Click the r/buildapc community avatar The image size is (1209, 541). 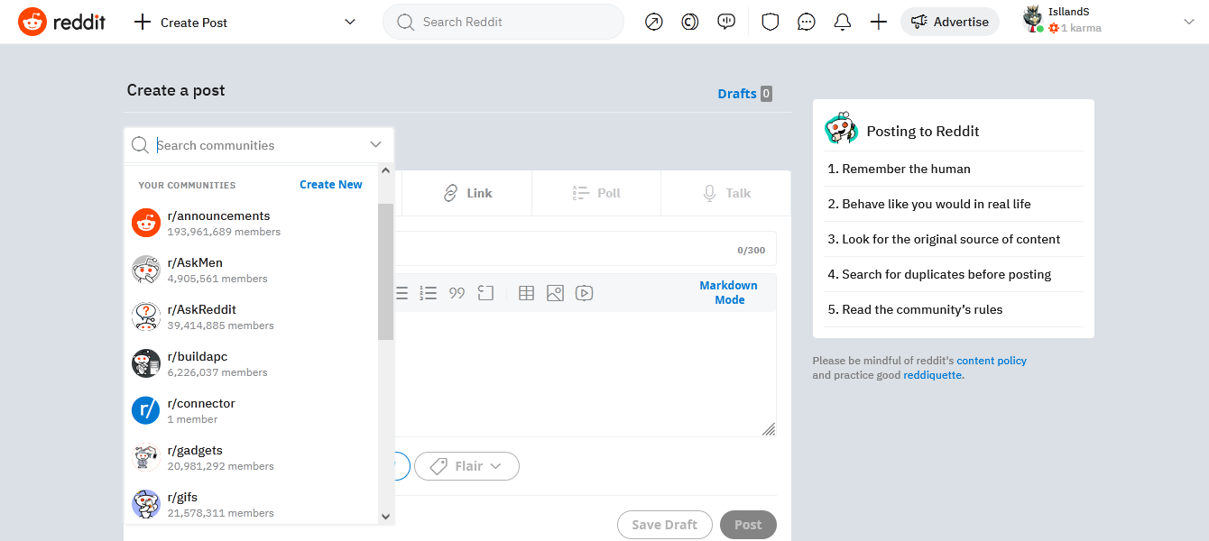(146, 363)
